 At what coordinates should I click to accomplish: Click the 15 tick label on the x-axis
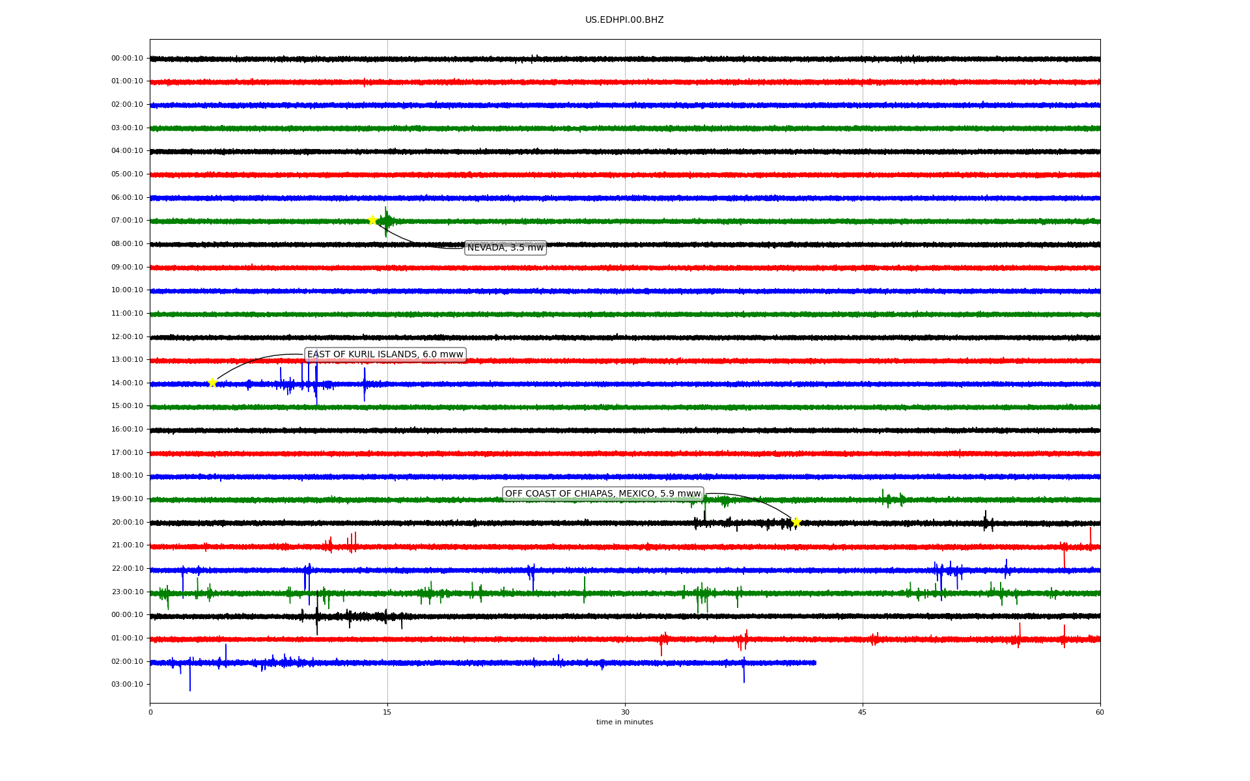click(387, 713)
